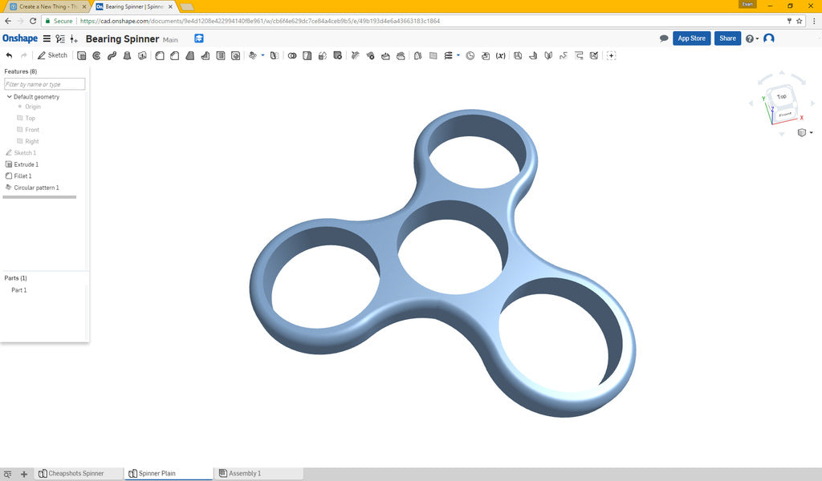Start a new Sketch
Image resolution: width=822 pixels, height=481 pixels.
[52, 55]
